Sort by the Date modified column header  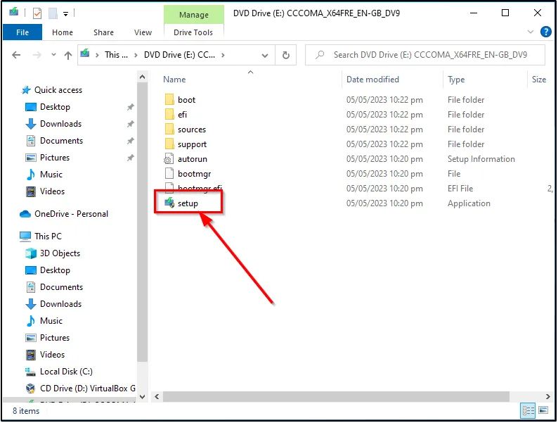[x=372, y=80]
